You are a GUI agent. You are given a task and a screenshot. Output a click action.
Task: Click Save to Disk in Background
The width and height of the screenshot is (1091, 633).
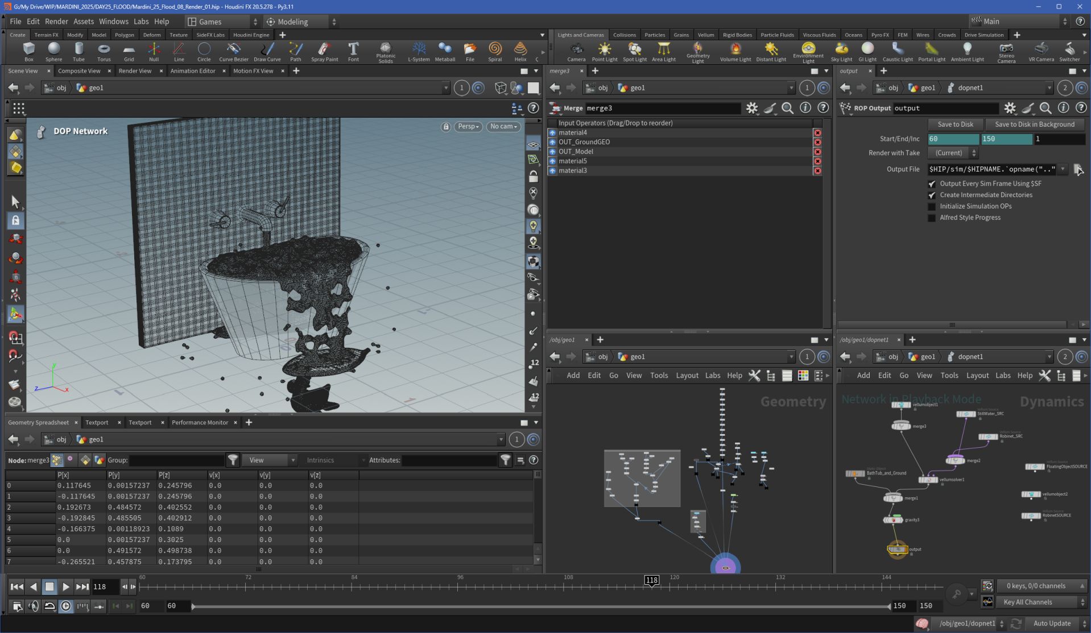pyautogui.click(x=1034, y=124)
